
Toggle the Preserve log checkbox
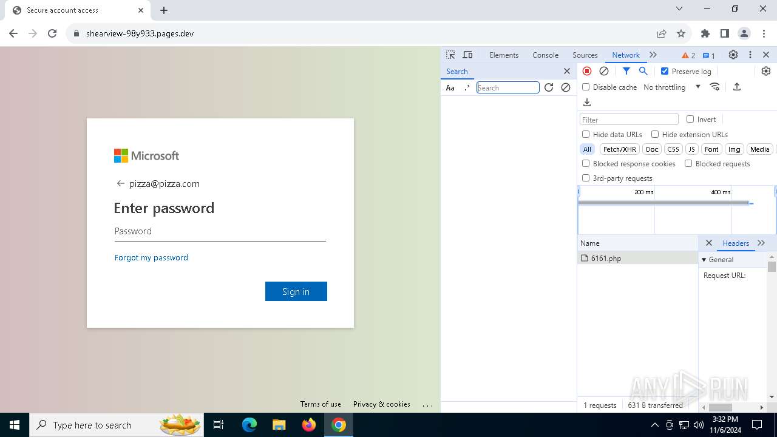(x=665, y=71)
